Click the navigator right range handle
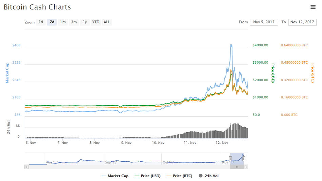Screen dimensions: 322x181 244,158
